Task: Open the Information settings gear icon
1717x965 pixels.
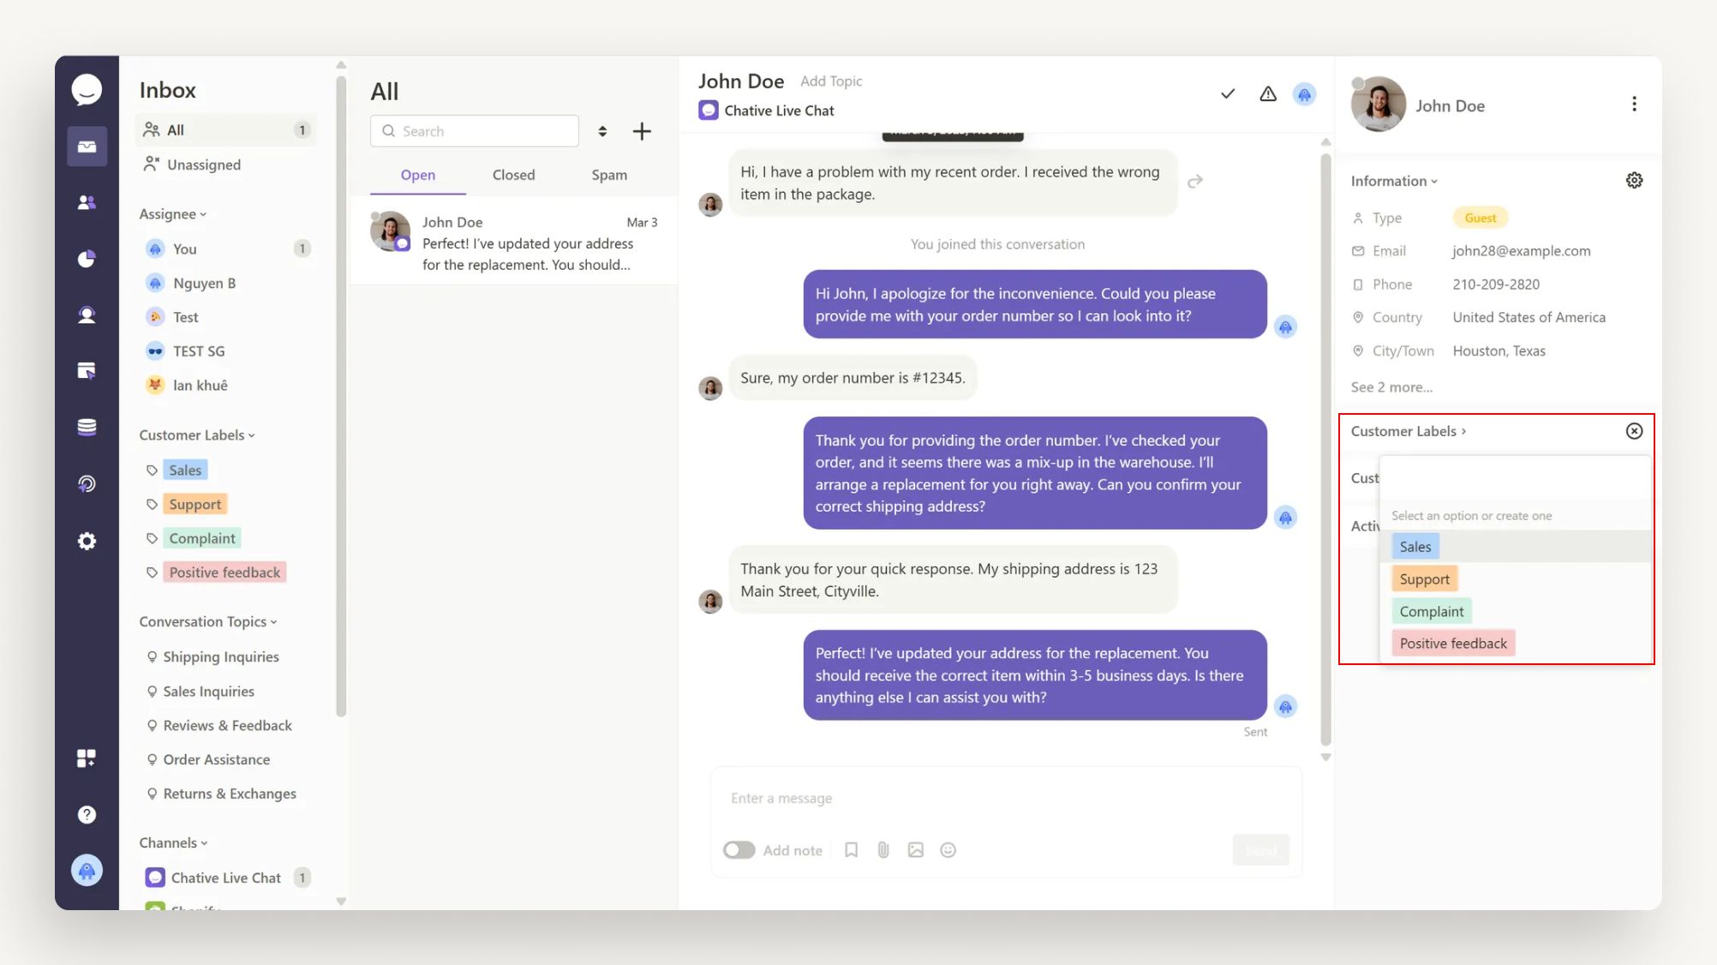Action: 1634,181
